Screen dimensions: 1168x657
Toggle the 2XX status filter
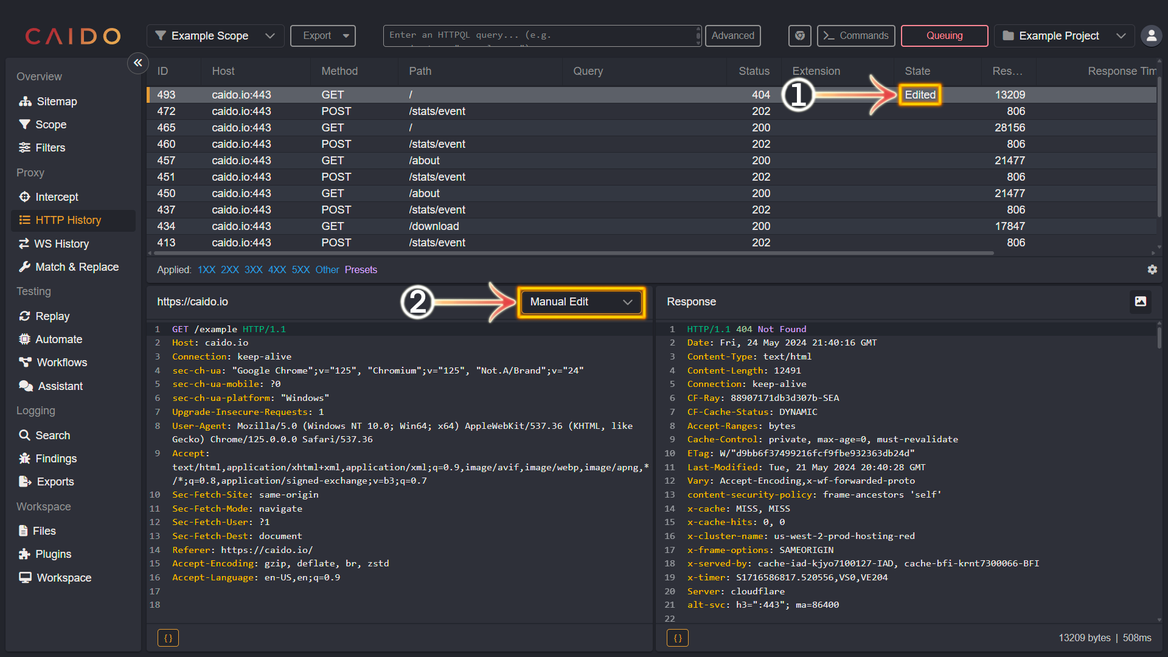[x=230, y=270]
